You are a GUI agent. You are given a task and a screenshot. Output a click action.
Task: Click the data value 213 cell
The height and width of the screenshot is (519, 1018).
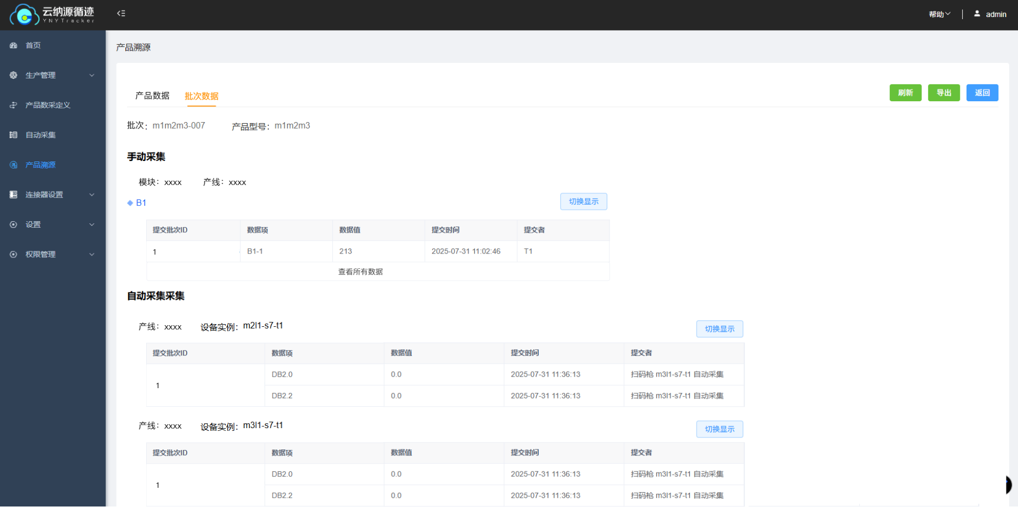tap(378, 251)
